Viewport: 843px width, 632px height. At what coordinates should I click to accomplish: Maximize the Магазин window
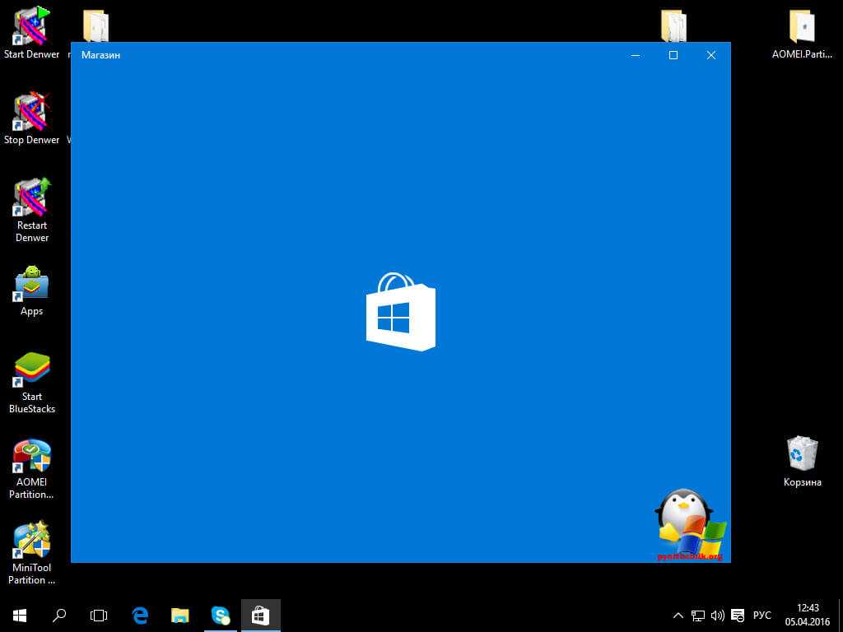tap(673, 55)
